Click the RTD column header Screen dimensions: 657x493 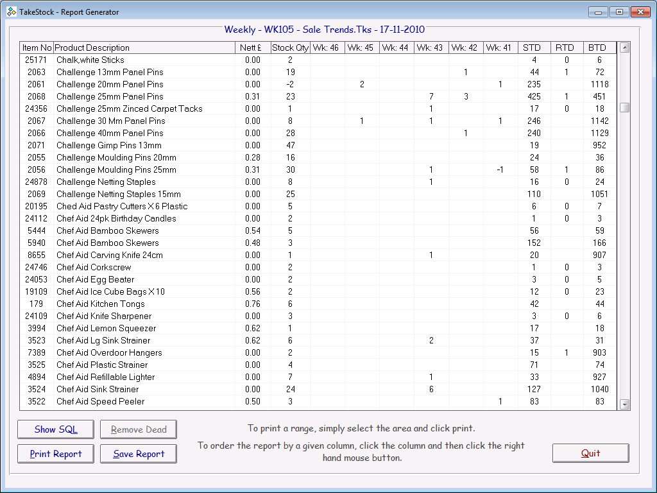(567, 48)
